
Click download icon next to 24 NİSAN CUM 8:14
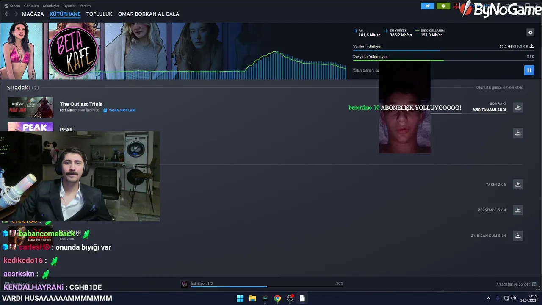[x=518, y=236]
